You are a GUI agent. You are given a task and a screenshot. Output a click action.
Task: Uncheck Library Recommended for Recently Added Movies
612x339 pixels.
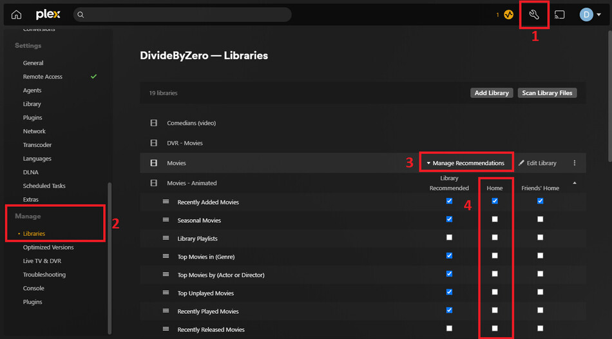[449, 200]
